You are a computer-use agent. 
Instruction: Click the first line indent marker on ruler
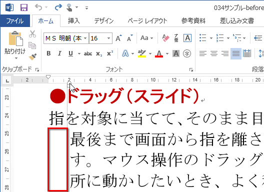pos(48,77)
